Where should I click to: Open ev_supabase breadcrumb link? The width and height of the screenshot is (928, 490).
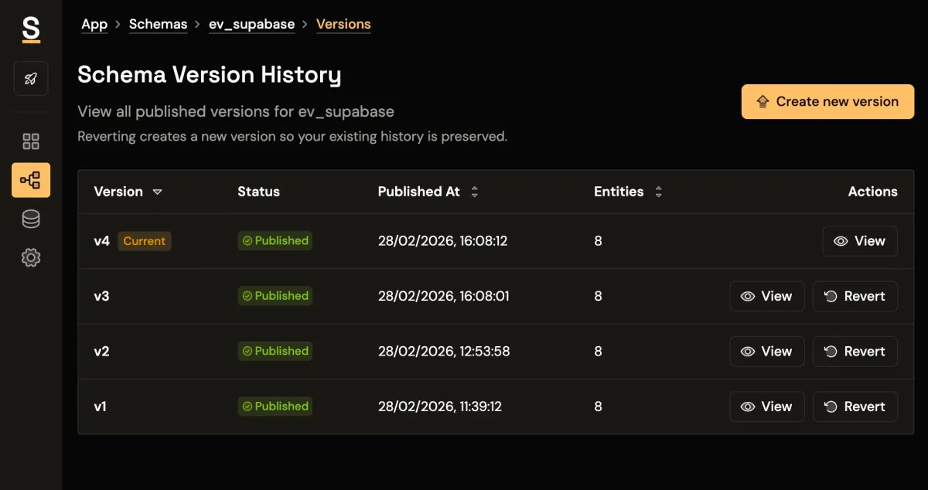251,24
